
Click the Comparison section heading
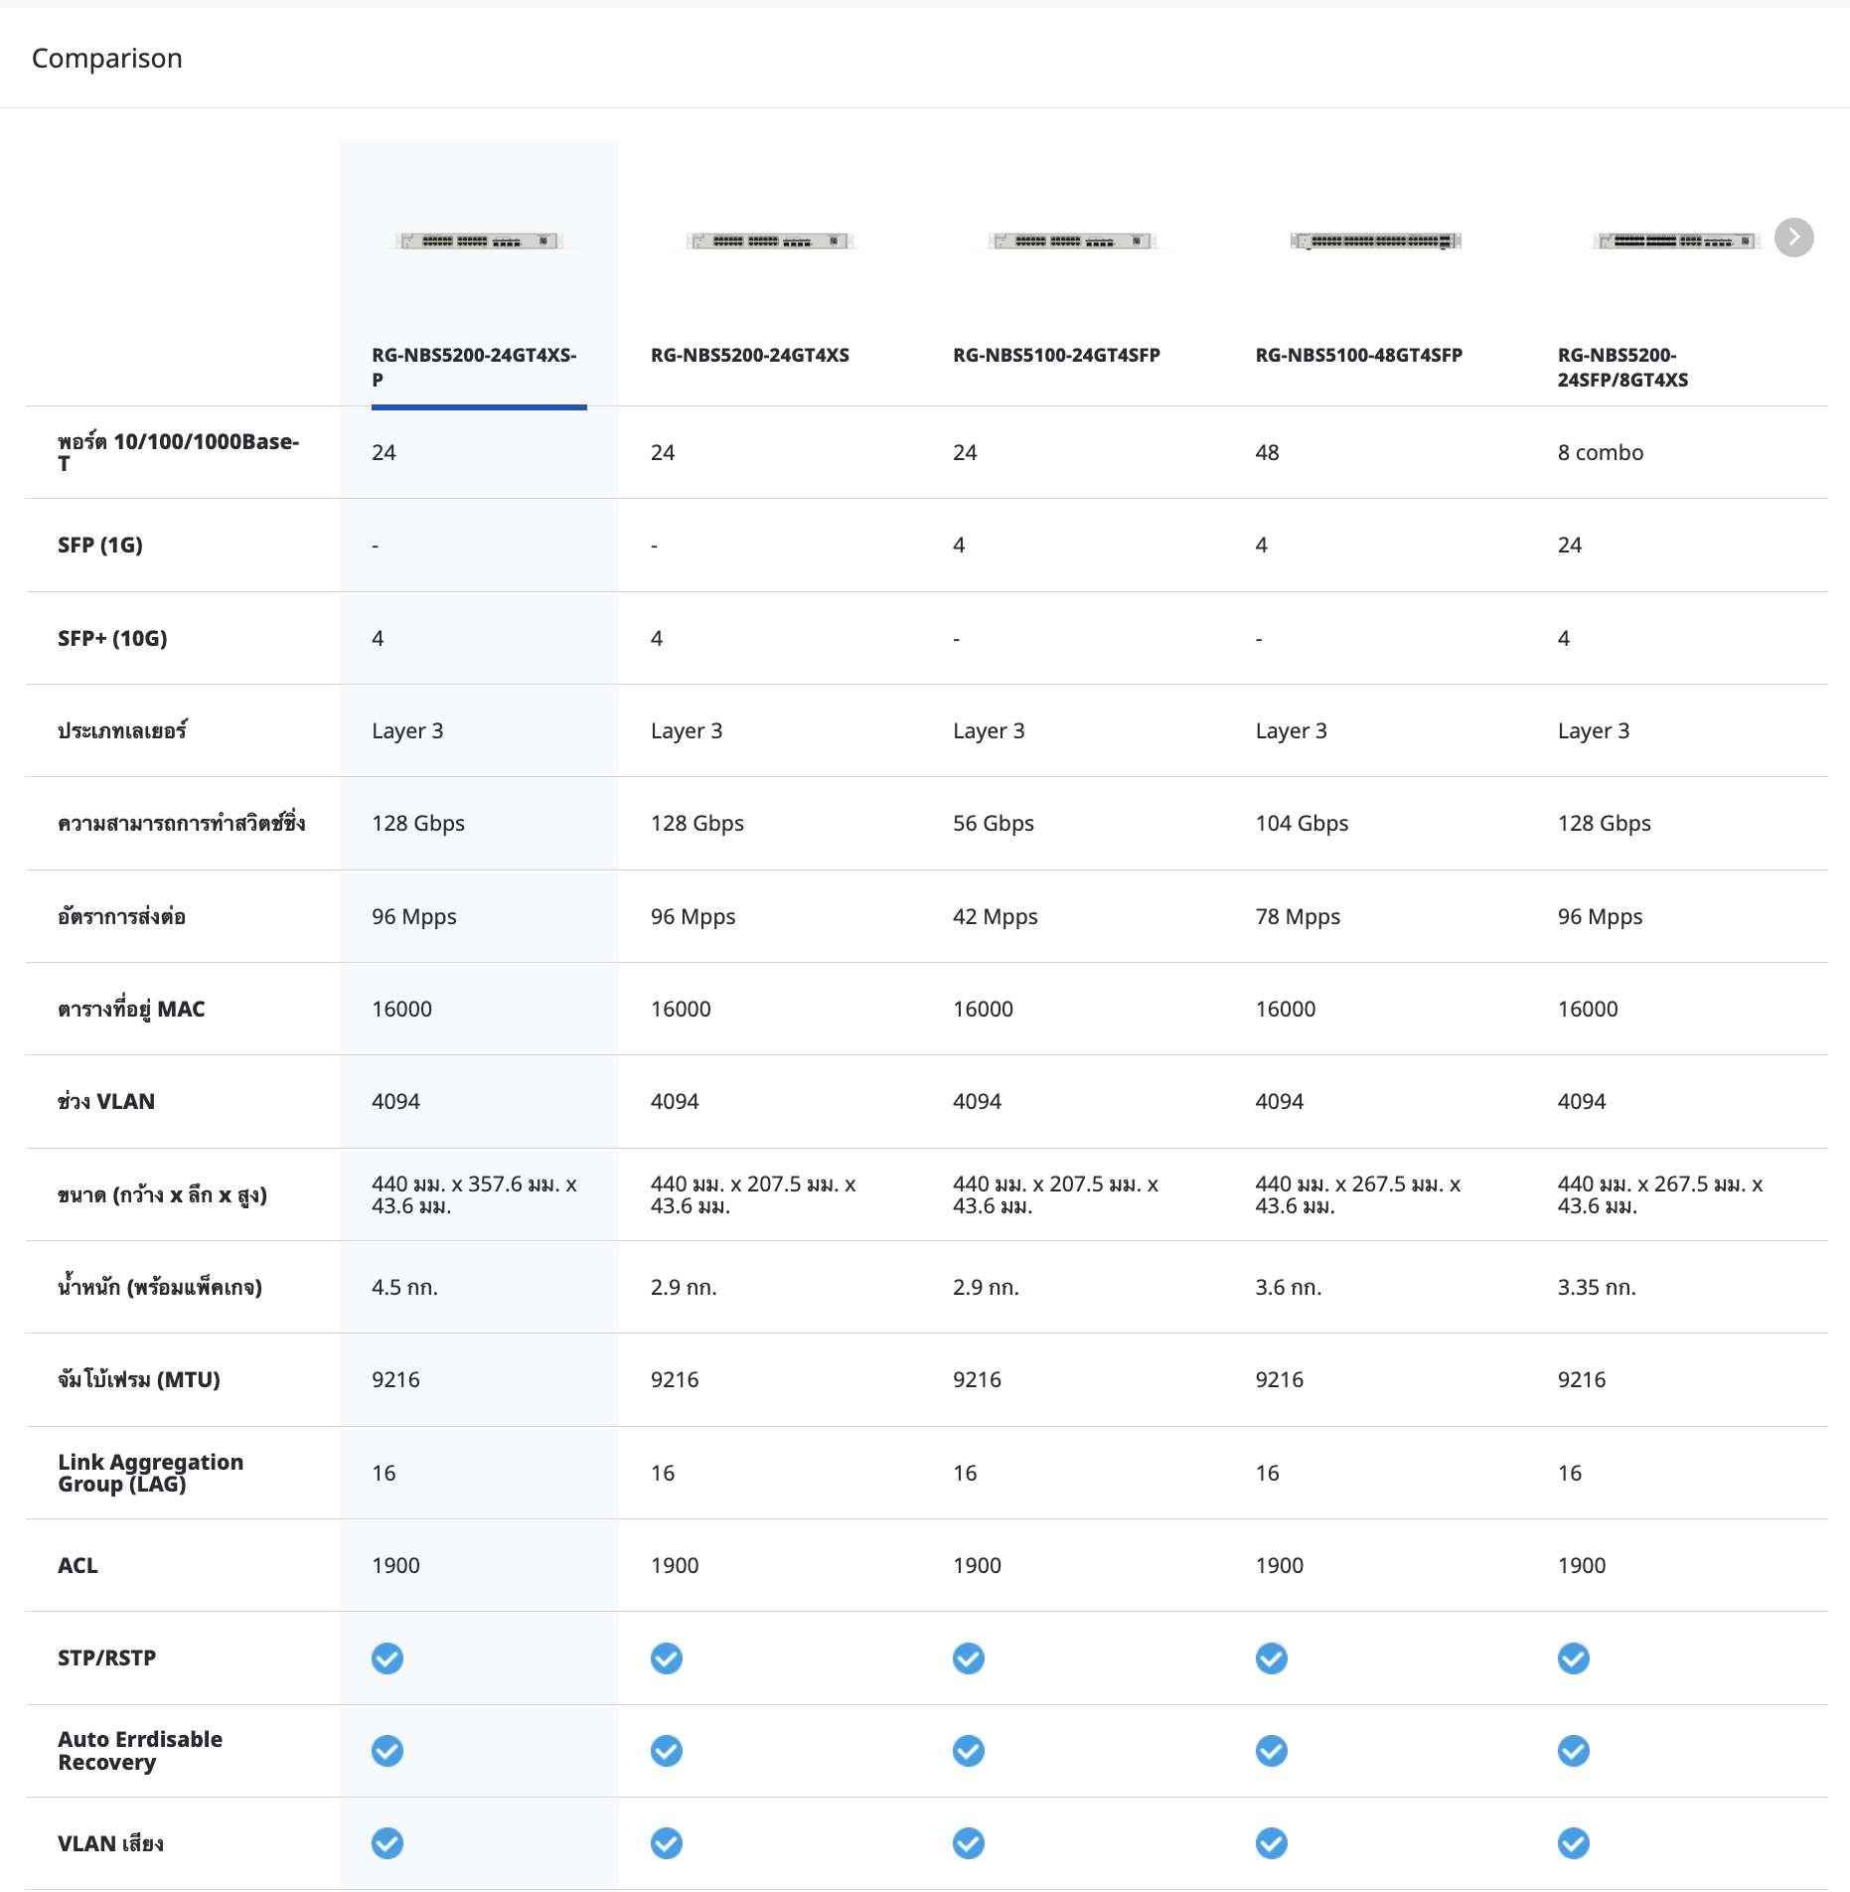107,59
